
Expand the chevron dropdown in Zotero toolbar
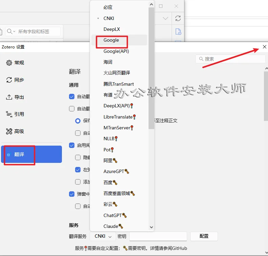point(165,18)
